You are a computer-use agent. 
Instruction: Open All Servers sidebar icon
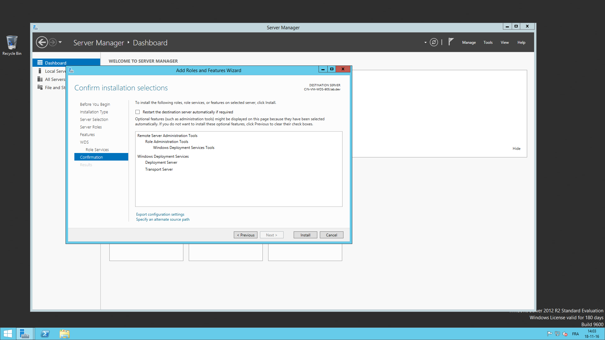point(40,79)
